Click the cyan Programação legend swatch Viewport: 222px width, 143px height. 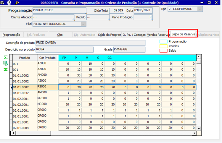click(x=163, y=42)
